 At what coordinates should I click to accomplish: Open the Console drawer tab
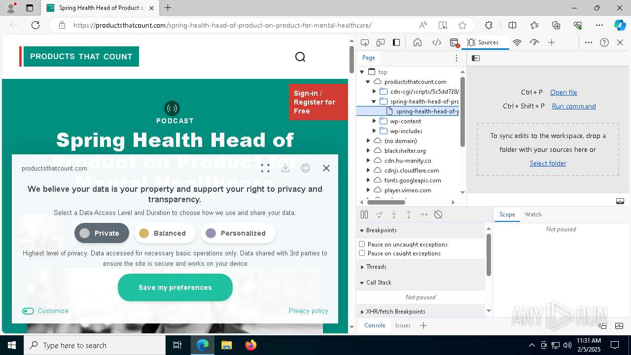375,325
